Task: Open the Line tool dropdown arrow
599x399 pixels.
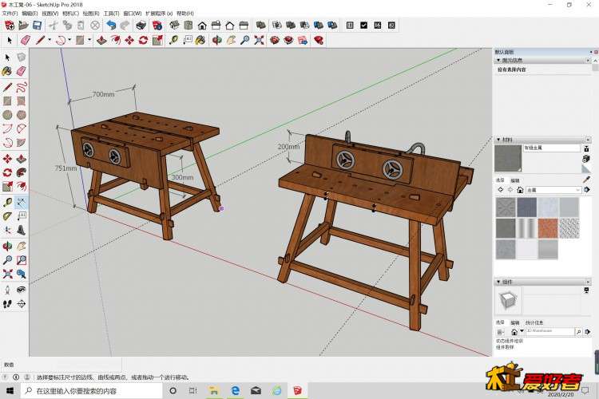Action: (50, 40)
